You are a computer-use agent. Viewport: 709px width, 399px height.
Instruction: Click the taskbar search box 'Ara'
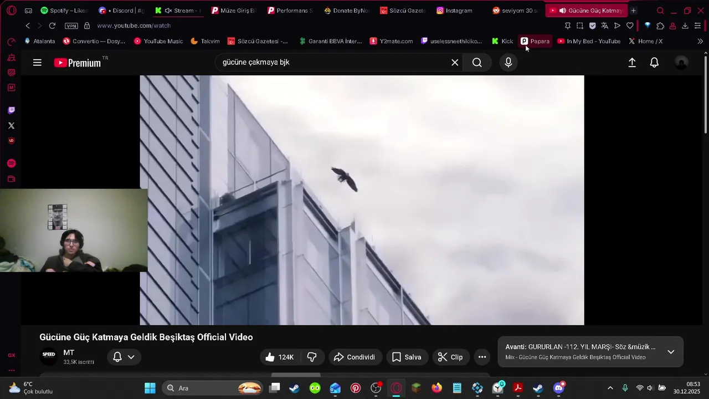tap(213, 388)
